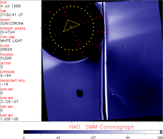Viewport: 163px width, 139px height.
Task: Select the GREEN filter value
Action: [6, 49]
